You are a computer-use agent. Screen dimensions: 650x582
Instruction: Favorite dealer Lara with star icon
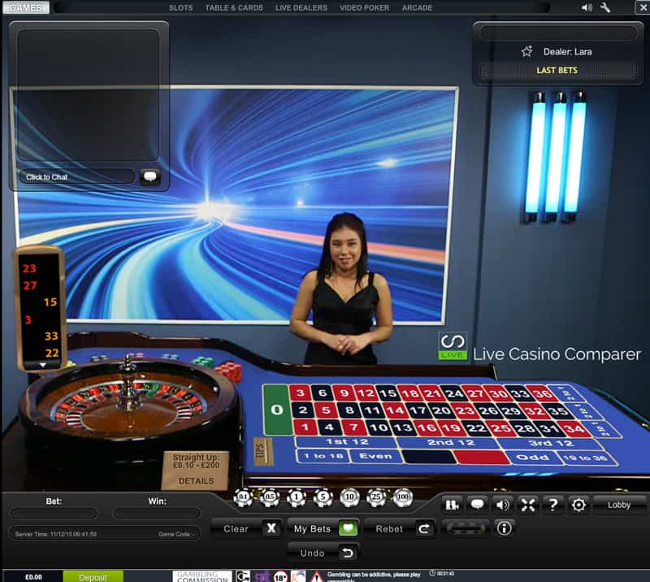pos(526,51)
